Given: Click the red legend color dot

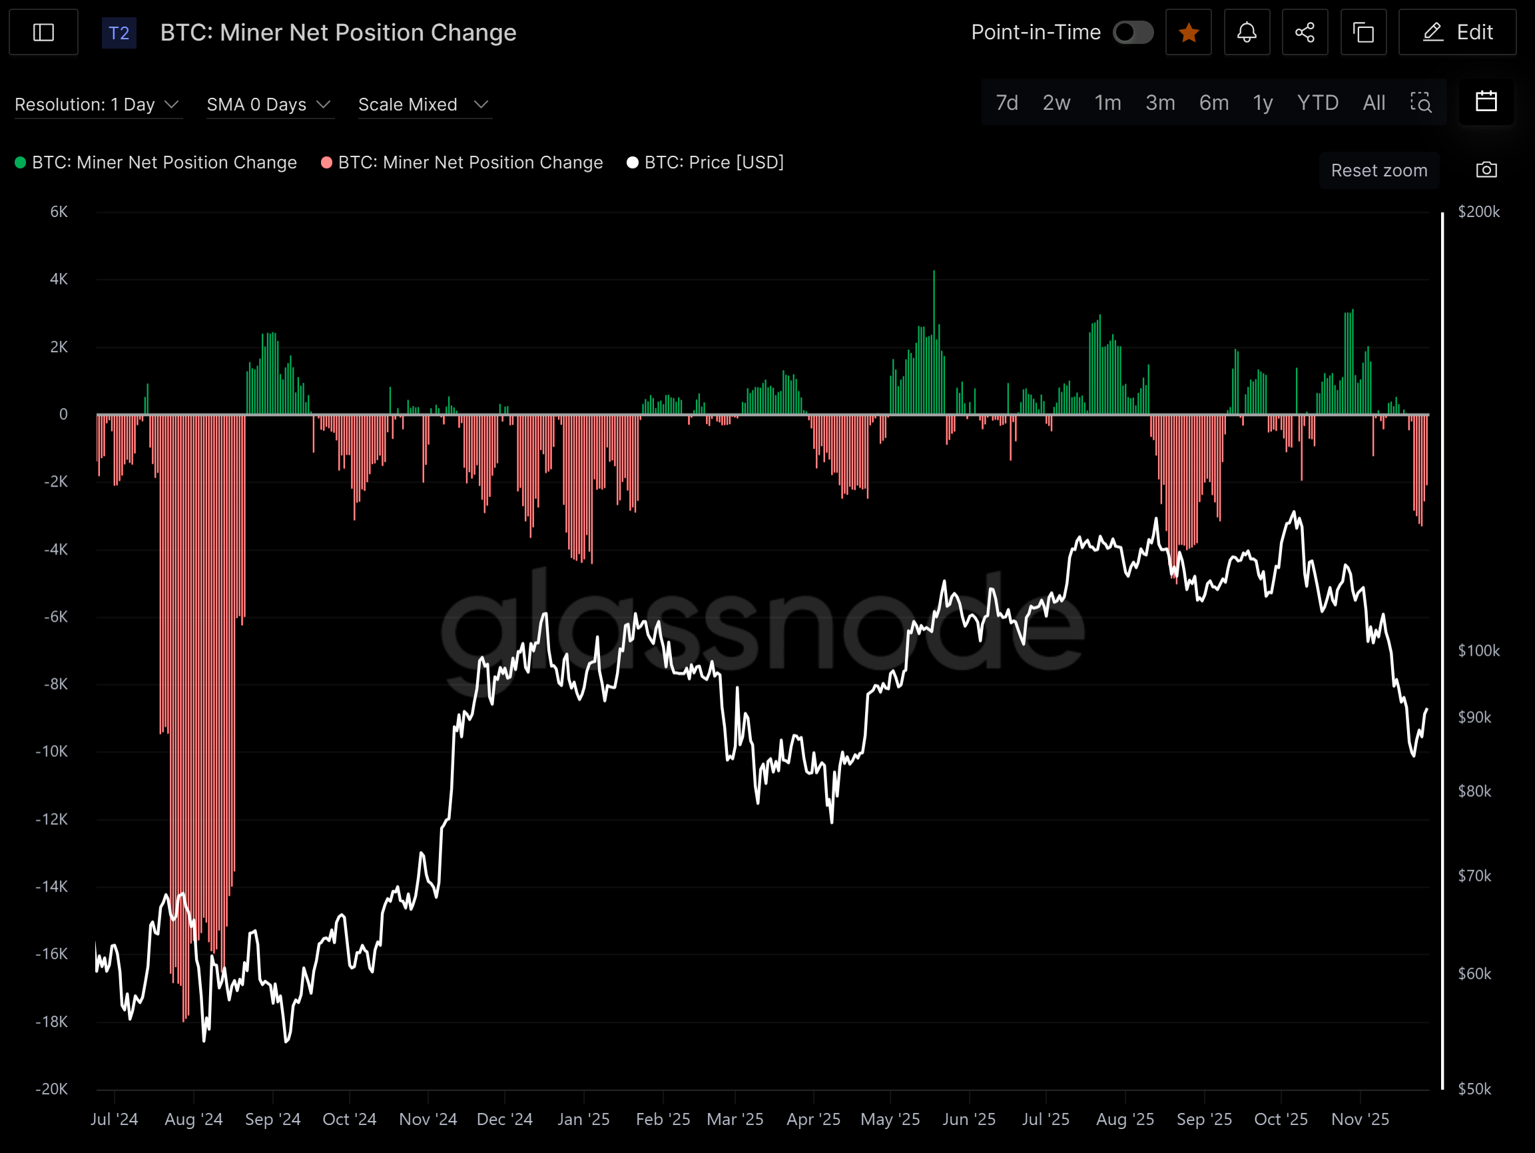Looking at the screenshot, I should click(x=326, y=162).
